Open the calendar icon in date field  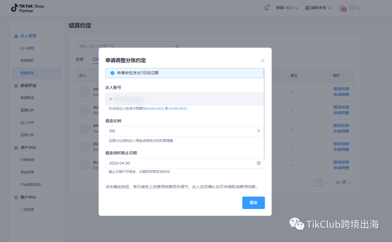[258, 163]
